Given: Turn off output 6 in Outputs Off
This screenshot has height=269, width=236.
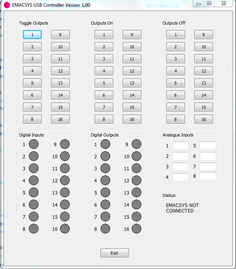Looking at the screenshot, I should pos(176,95).
